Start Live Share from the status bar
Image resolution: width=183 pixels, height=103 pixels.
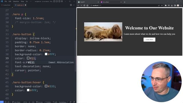[x=16, y=102]
